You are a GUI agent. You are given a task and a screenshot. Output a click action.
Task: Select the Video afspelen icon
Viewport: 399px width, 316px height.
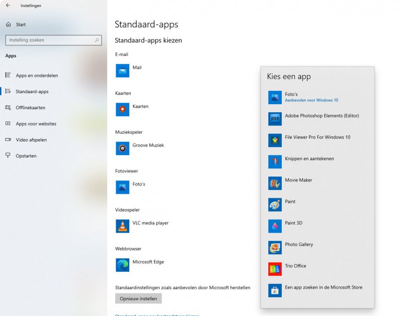pos(8,140)
